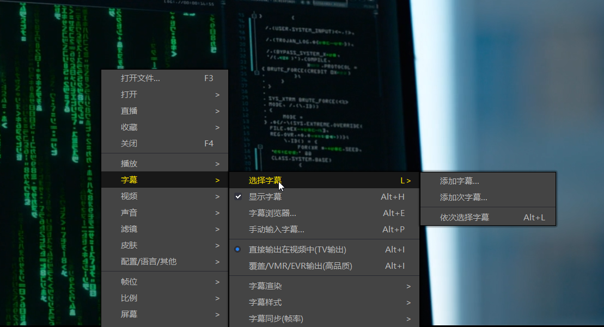Image resolution: width=604 pixels, height=327 pixels.
Task: Expand the 屏幕 submenu
Action: tap(165, 314)
